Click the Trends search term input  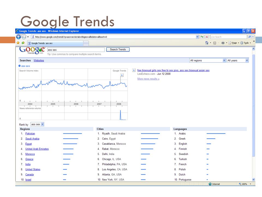coord(76,50)
